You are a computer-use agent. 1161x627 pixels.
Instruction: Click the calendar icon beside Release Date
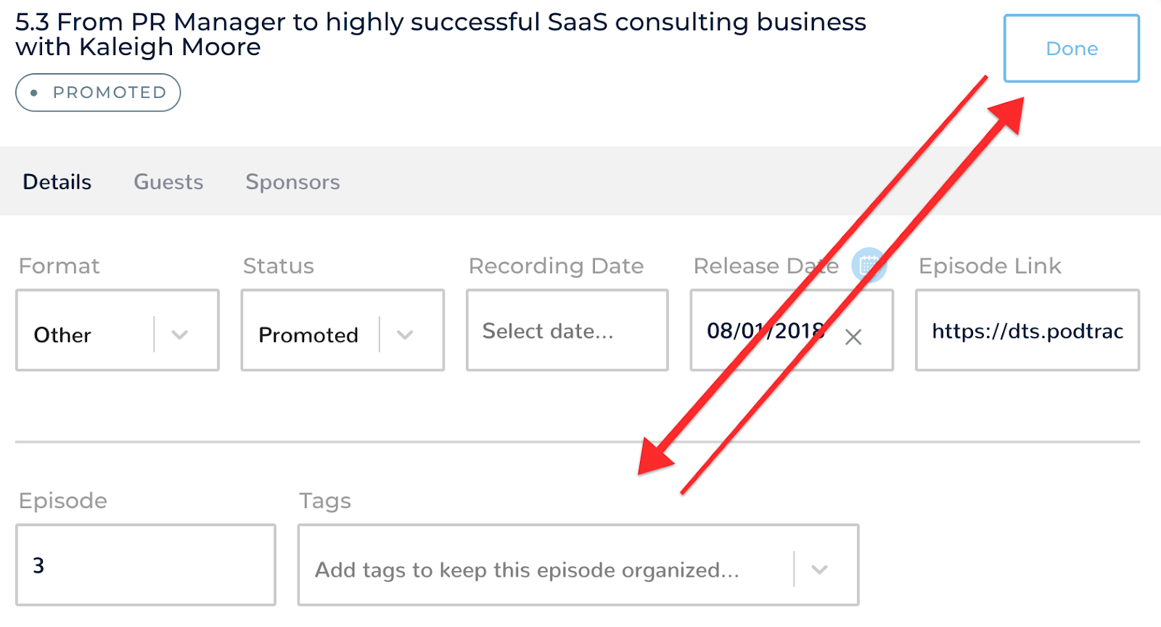tap(868, 265)
